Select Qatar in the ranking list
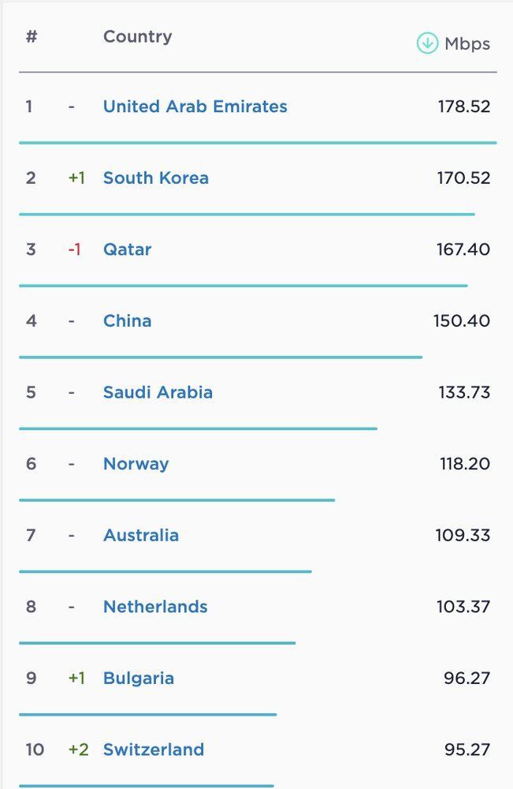This screenshot has width=513, height=789. (x=127, y=249)
